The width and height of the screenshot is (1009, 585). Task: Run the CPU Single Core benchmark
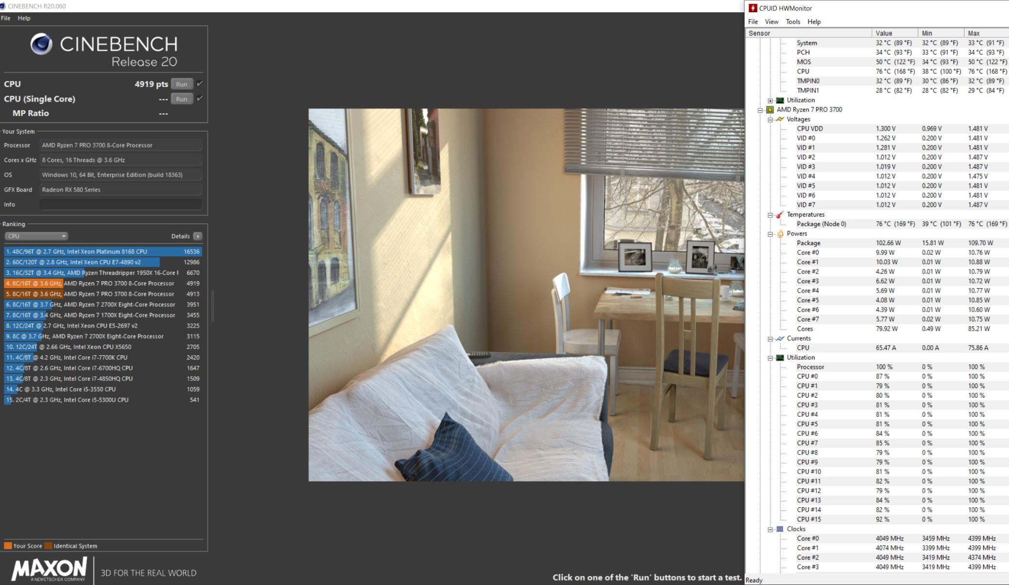181,99
